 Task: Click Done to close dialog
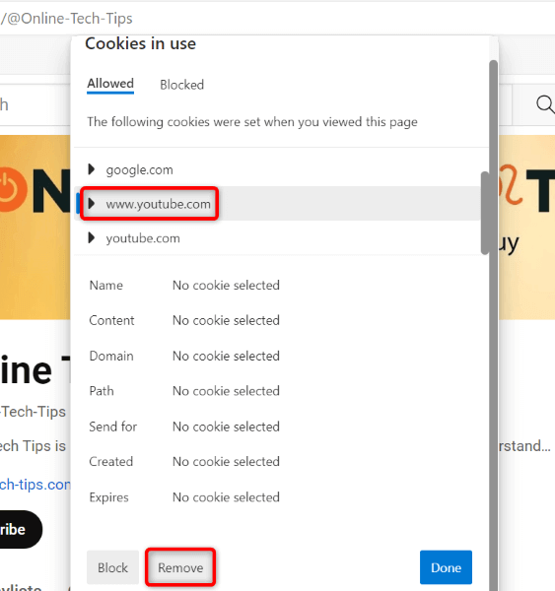(446, 567)
